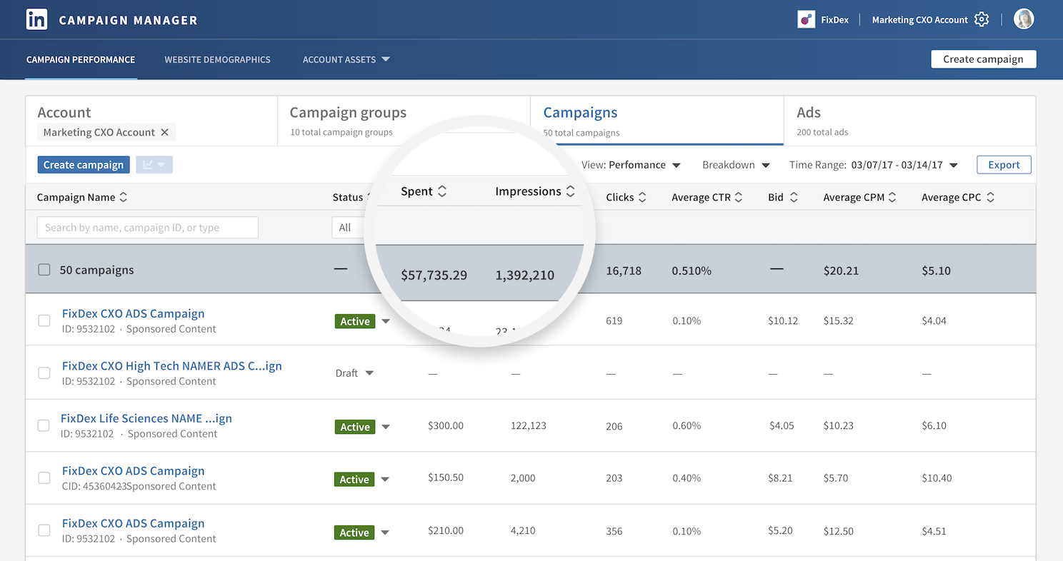Go to Campaign Performance tab

coord(81,60)
